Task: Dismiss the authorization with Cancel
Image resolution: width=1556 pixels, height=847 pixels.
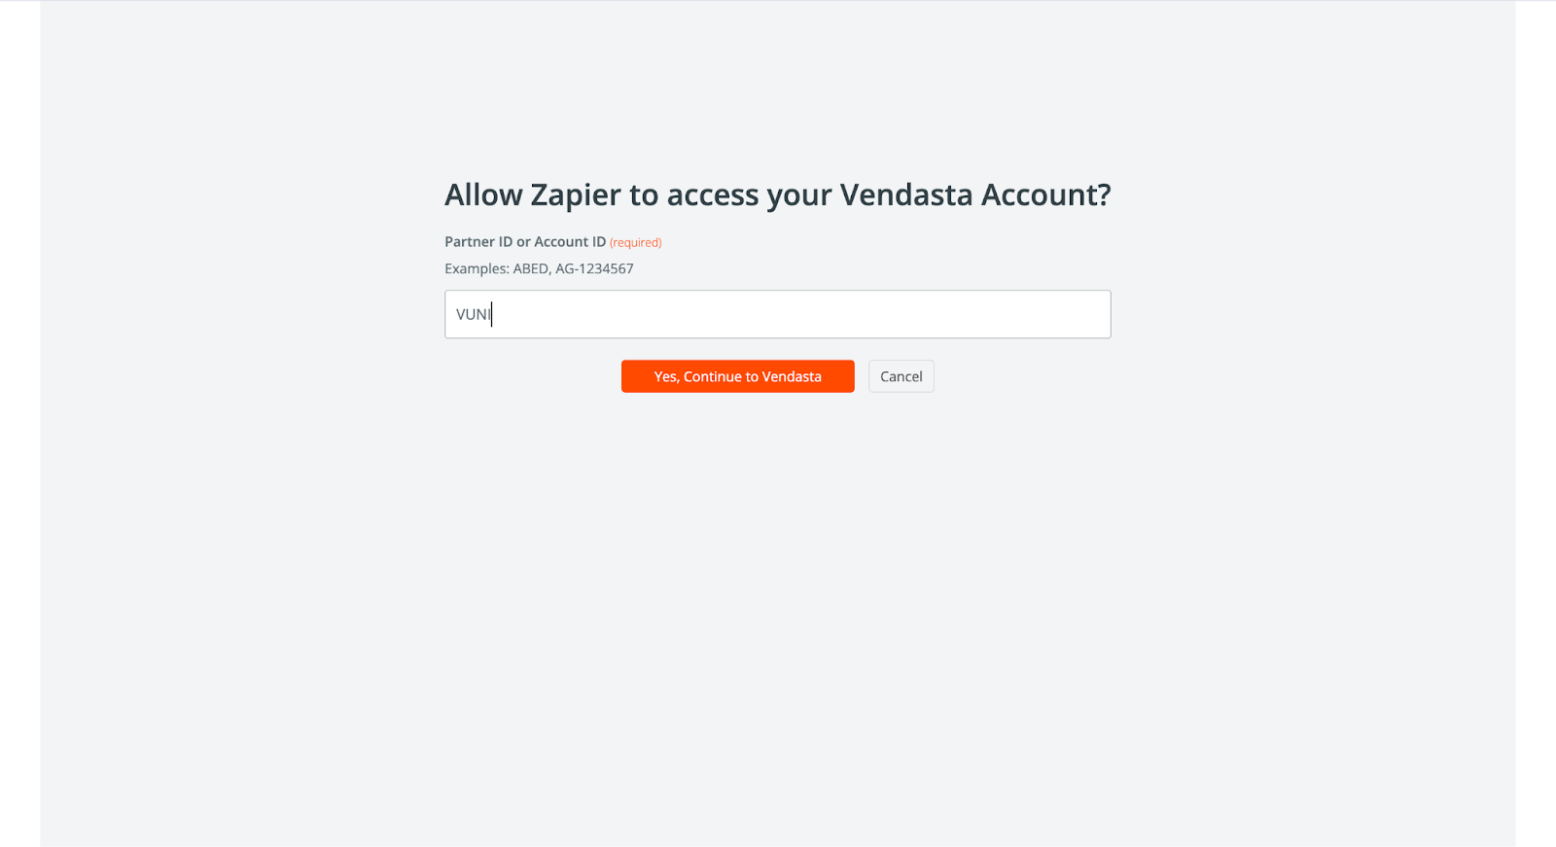Action: coord(901,376)
